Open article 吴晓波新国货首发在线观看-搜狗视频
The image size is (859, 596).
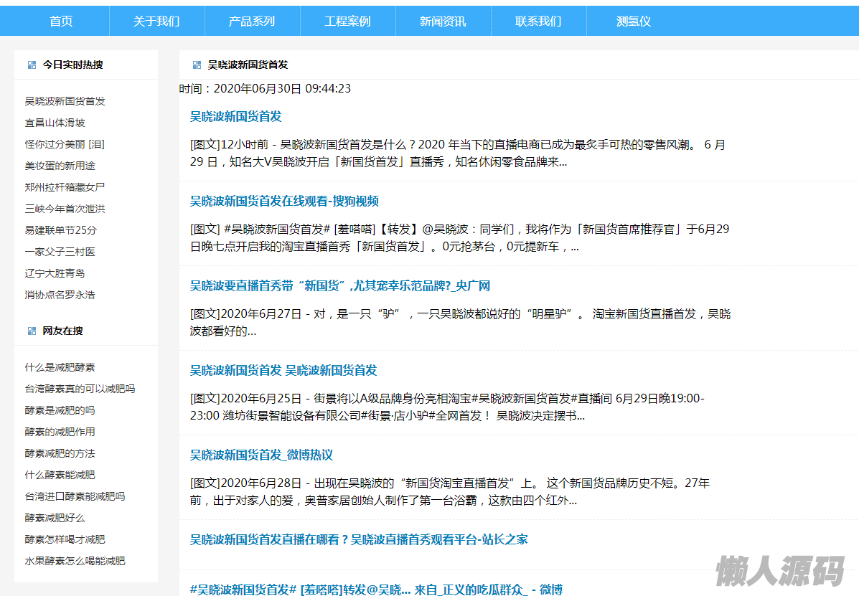284,201
